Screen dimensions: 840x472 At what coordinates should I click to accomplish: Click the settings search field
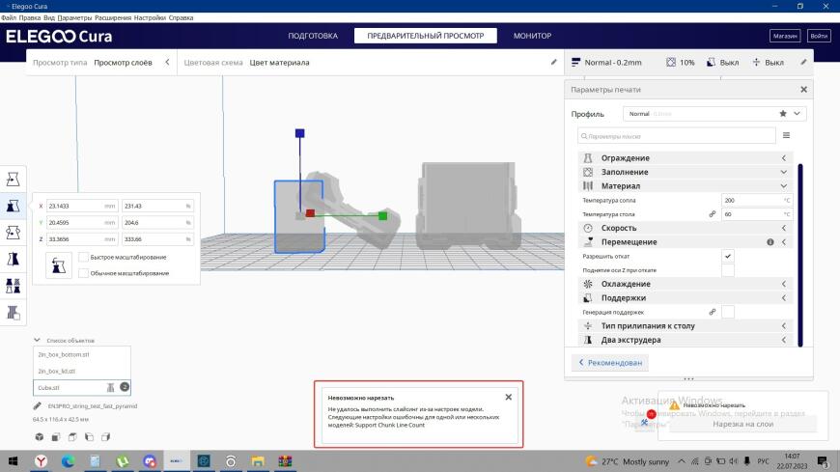point(677,136)
